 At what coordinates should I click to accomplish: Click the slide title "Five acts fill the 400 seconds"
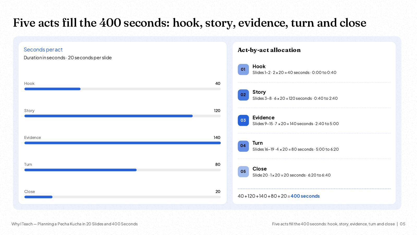click(x=189, y=23)
